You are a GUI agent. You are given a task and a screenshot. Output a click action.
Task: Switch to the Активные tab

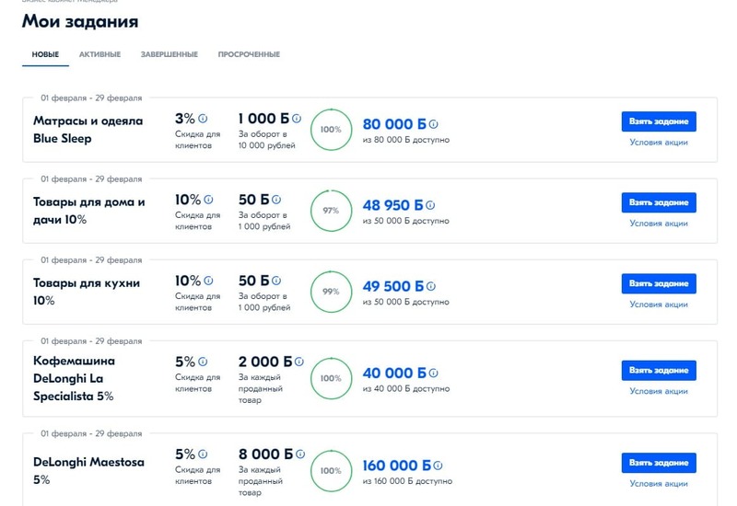[x=99, y=54]
